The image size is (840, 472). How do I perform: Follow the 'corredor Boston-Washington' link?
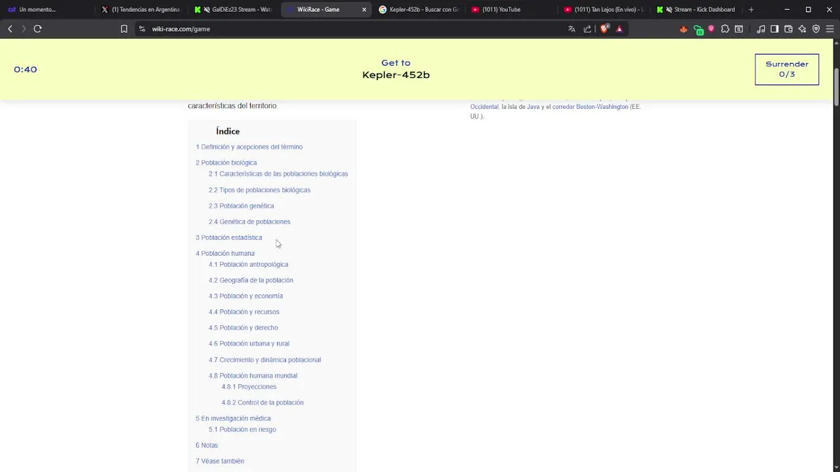(x=590, y=107)
